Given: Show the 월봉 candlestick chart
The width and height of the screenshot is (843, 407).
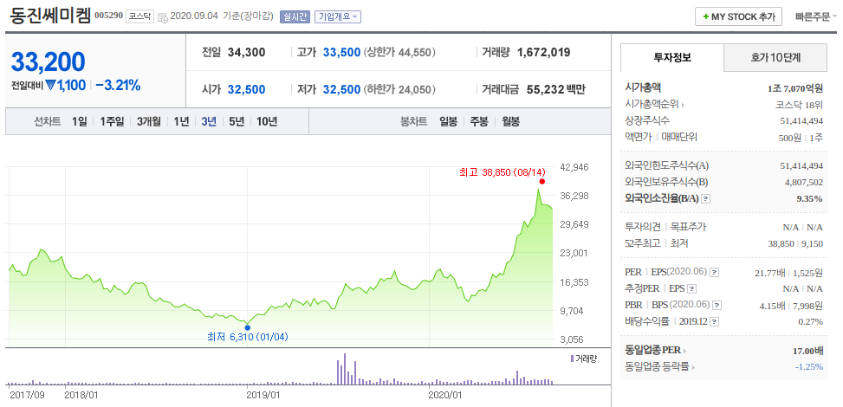Looking at the screenshot, I should coord(511,121).
